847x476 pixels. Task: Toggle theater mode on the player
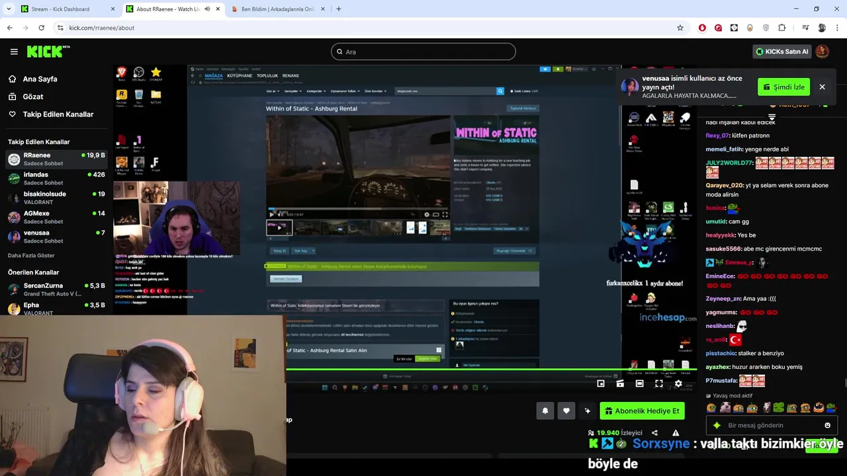[x=639, y=383]
